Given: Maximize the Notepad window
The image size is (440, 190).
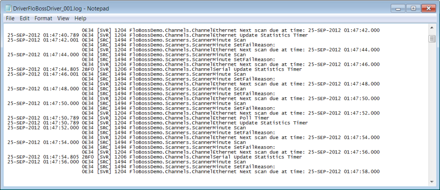Looking at the screenshot, I should [x=413, y=8].
